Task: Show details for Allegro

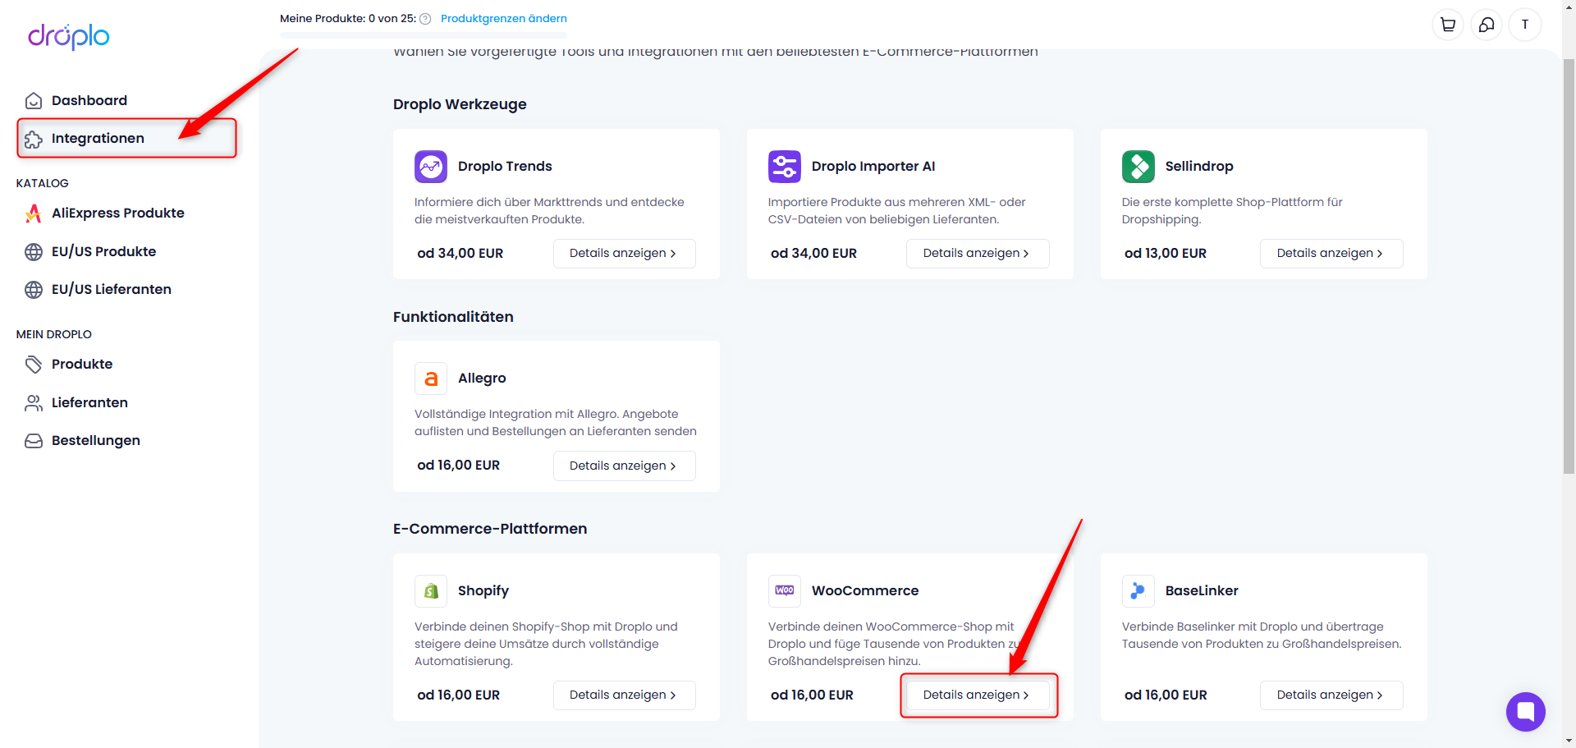Action: (624, 466)
